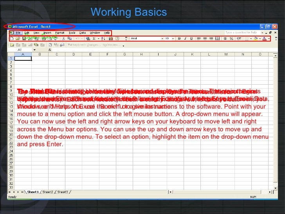The image size is (285, 214).
Task: Open the Name Box dropdown arrow
Action: (x=34, y=50)
